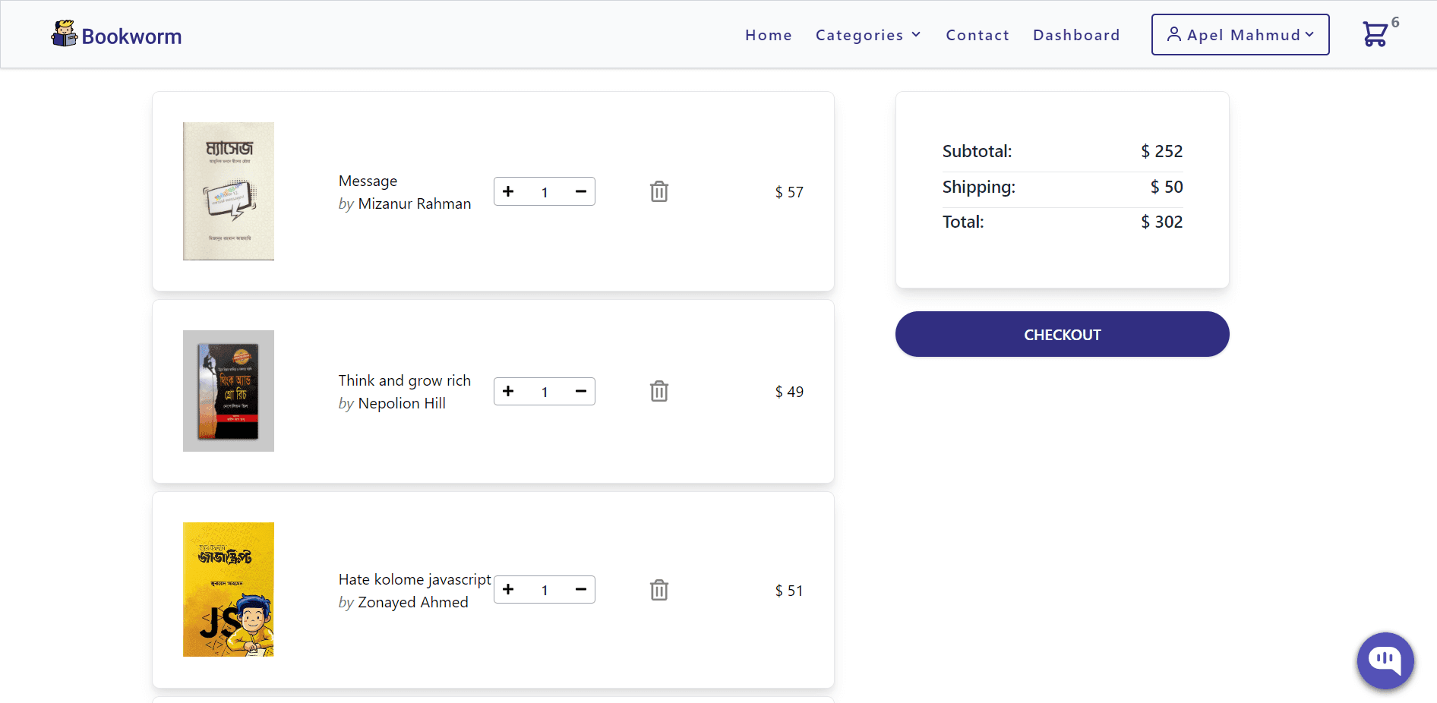View the Message book cover thumbnail

229,191
